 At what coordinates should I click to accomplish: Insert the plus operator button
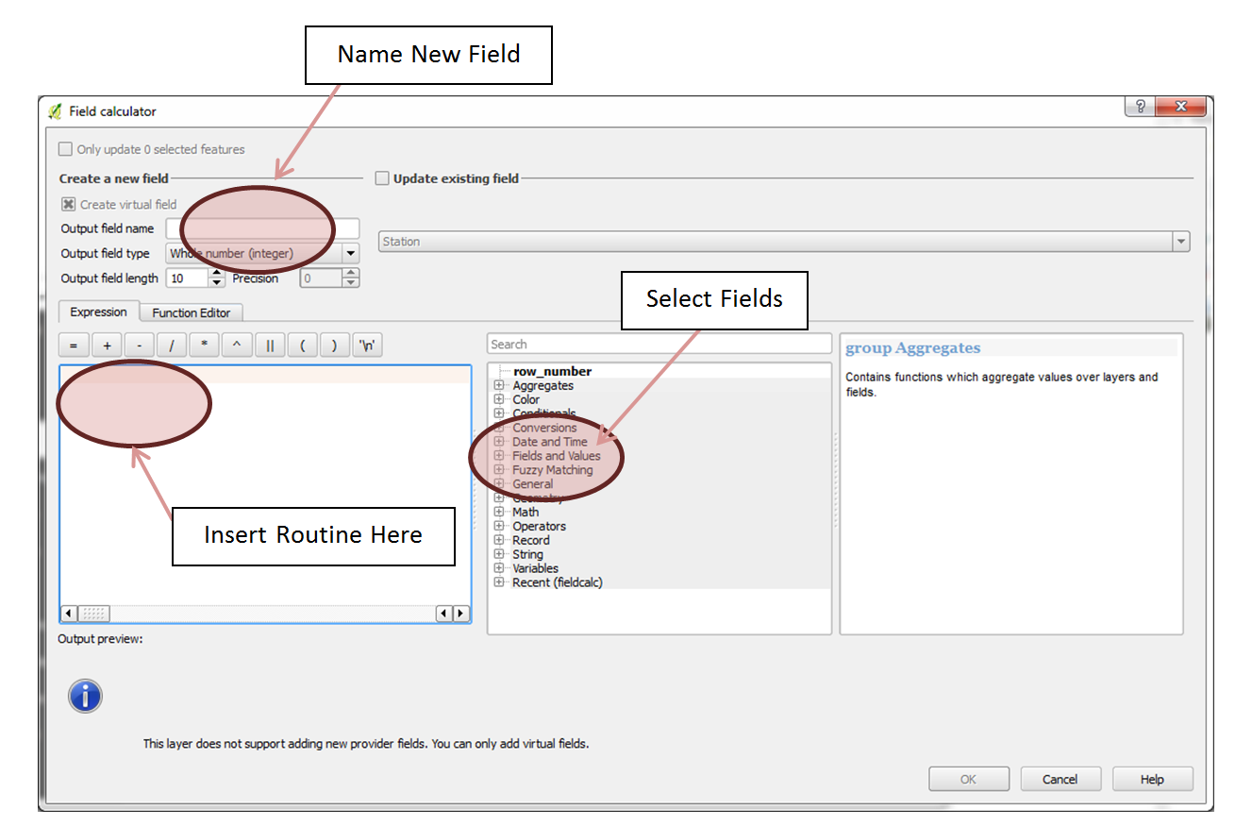107,346
